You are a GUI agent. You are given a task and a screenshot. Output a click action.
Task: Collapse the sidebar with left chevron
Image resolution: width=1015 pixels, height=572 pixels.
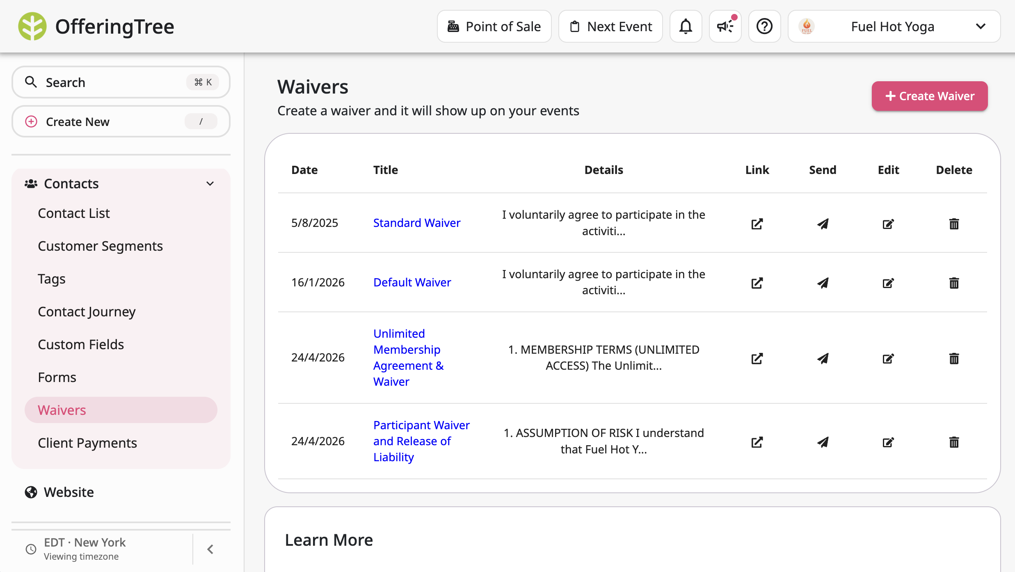click(210, 549)
